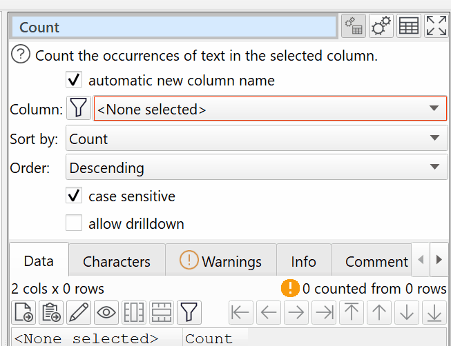Click the eye icon in data toolbar
The height and width of the screenshot is (346, 451).
pyautogui.click(x=106, y=312)
